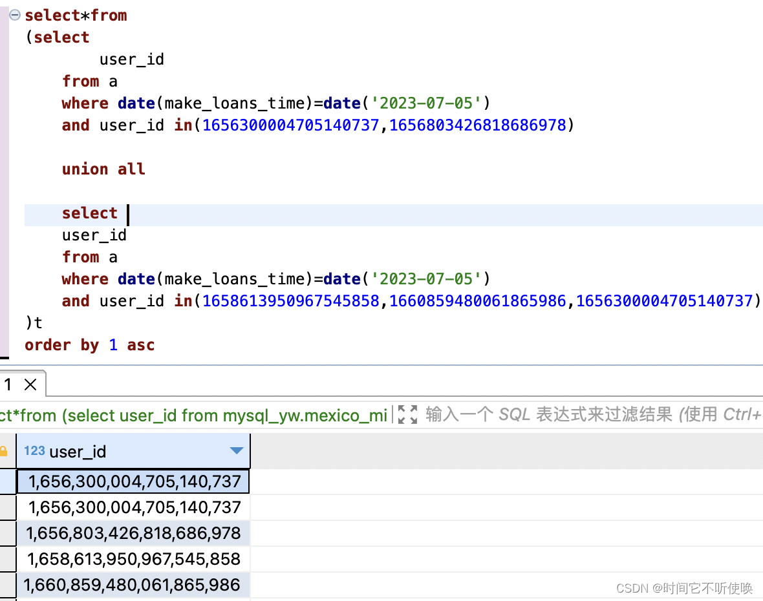Image resolution: width=763 pixels, height=601 pixels.
Task: Click the order by 1 asc line
Action: pos(84,344)
